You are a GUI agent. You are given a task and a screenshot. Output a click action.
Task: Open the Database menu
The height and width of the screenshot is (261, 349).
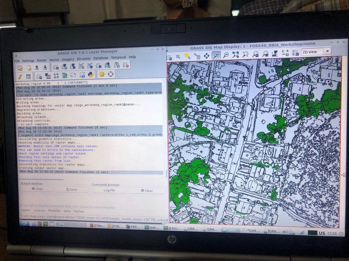click(x=101, y=58)
